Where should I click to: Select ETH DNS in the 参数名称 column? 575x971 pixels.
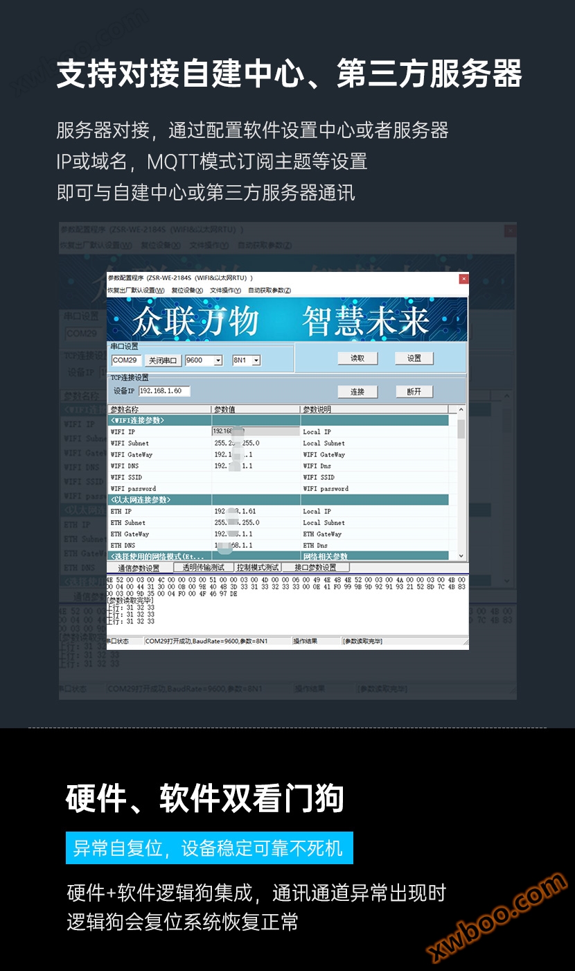(x=123, y=545)
